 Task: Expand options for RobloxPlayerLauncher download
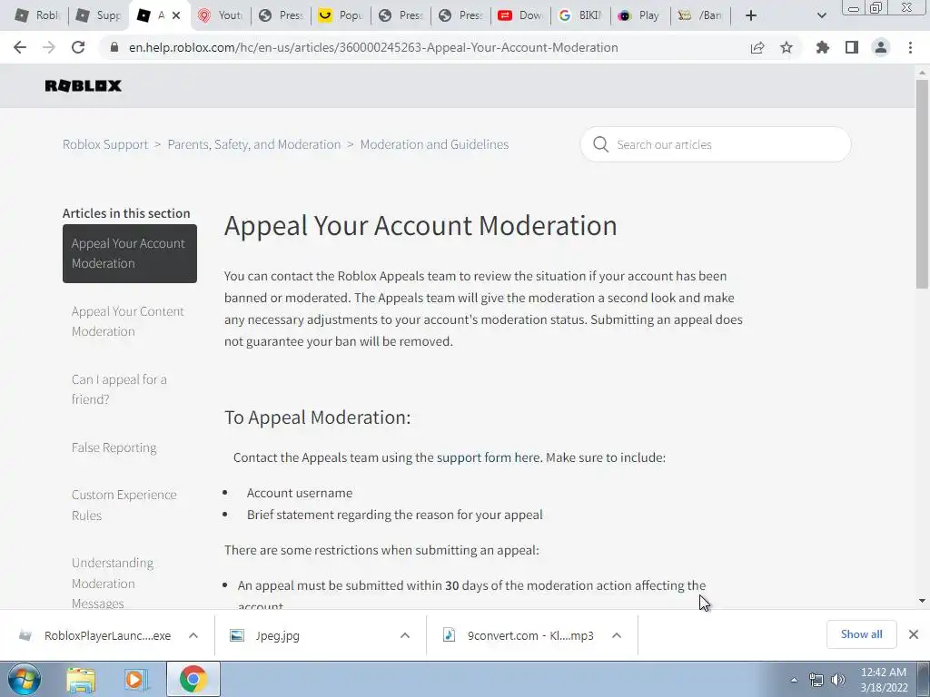coord(193,635)
